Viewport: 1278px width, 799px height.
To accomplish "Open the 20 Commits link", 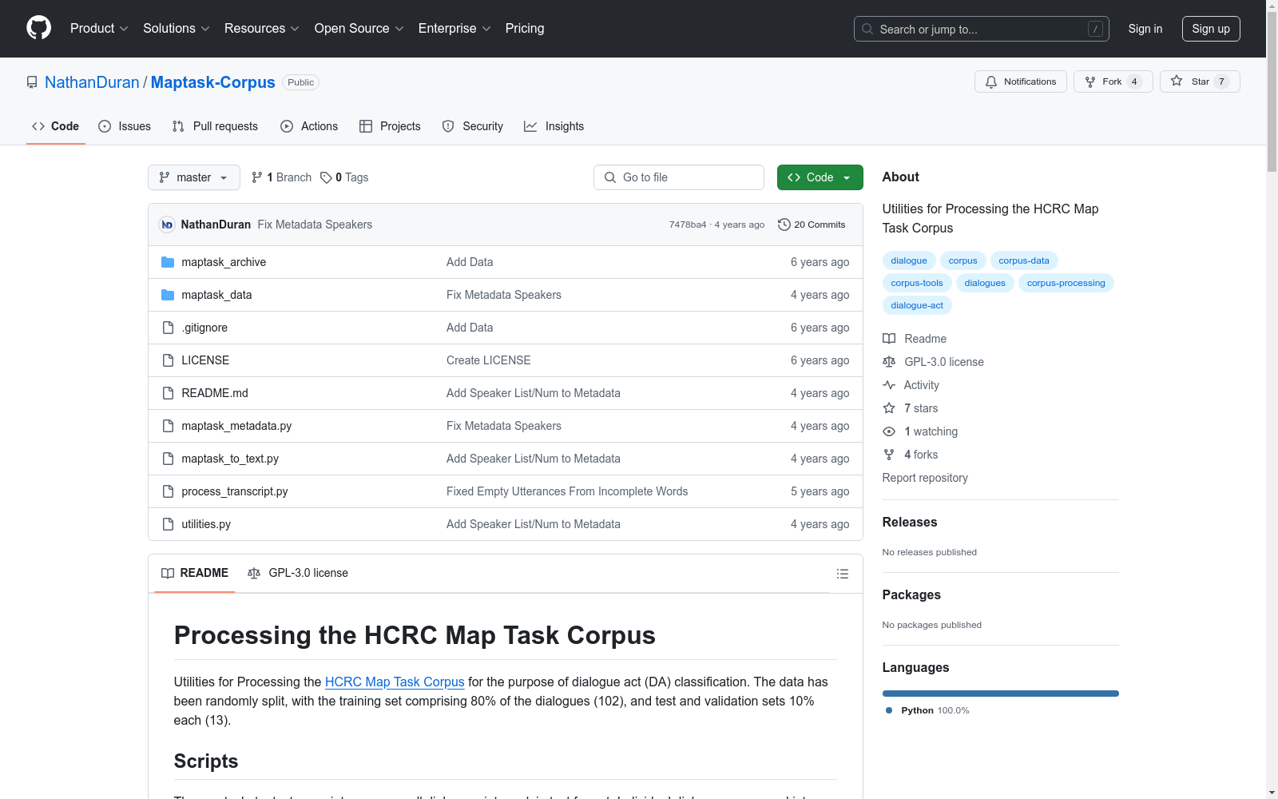I will [812, 225].
